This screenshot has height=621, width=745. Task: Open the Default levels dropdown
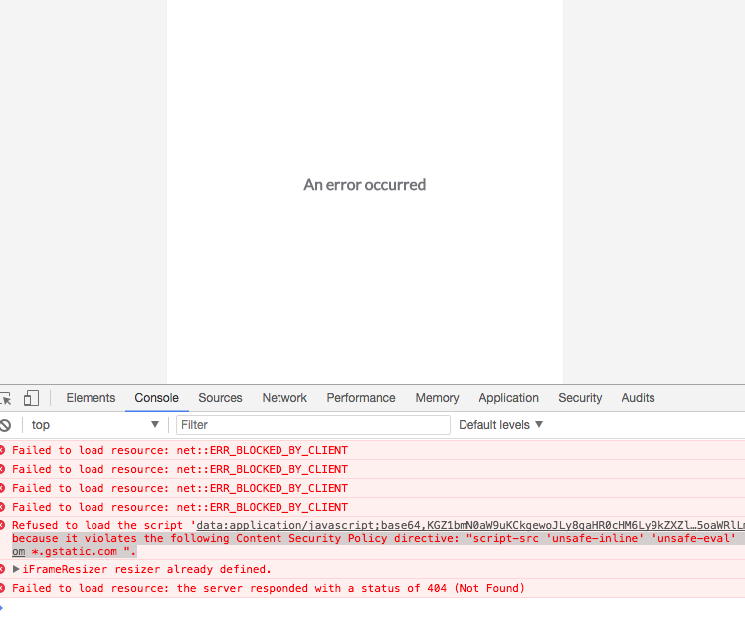[500, 425]
